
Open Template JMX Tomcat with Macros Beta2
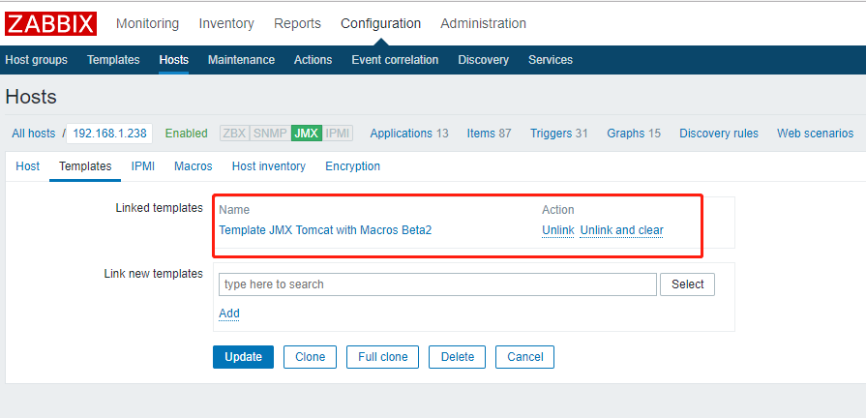point(325,230)
